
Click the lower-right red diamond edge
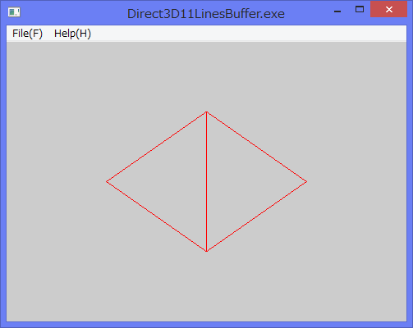(x=256, y=216)
